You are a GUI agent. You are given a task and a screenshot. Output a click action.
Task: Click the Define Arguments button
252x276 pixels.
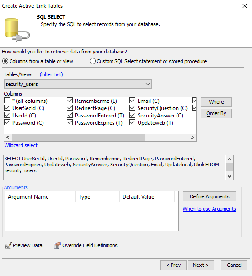point(209,196)
